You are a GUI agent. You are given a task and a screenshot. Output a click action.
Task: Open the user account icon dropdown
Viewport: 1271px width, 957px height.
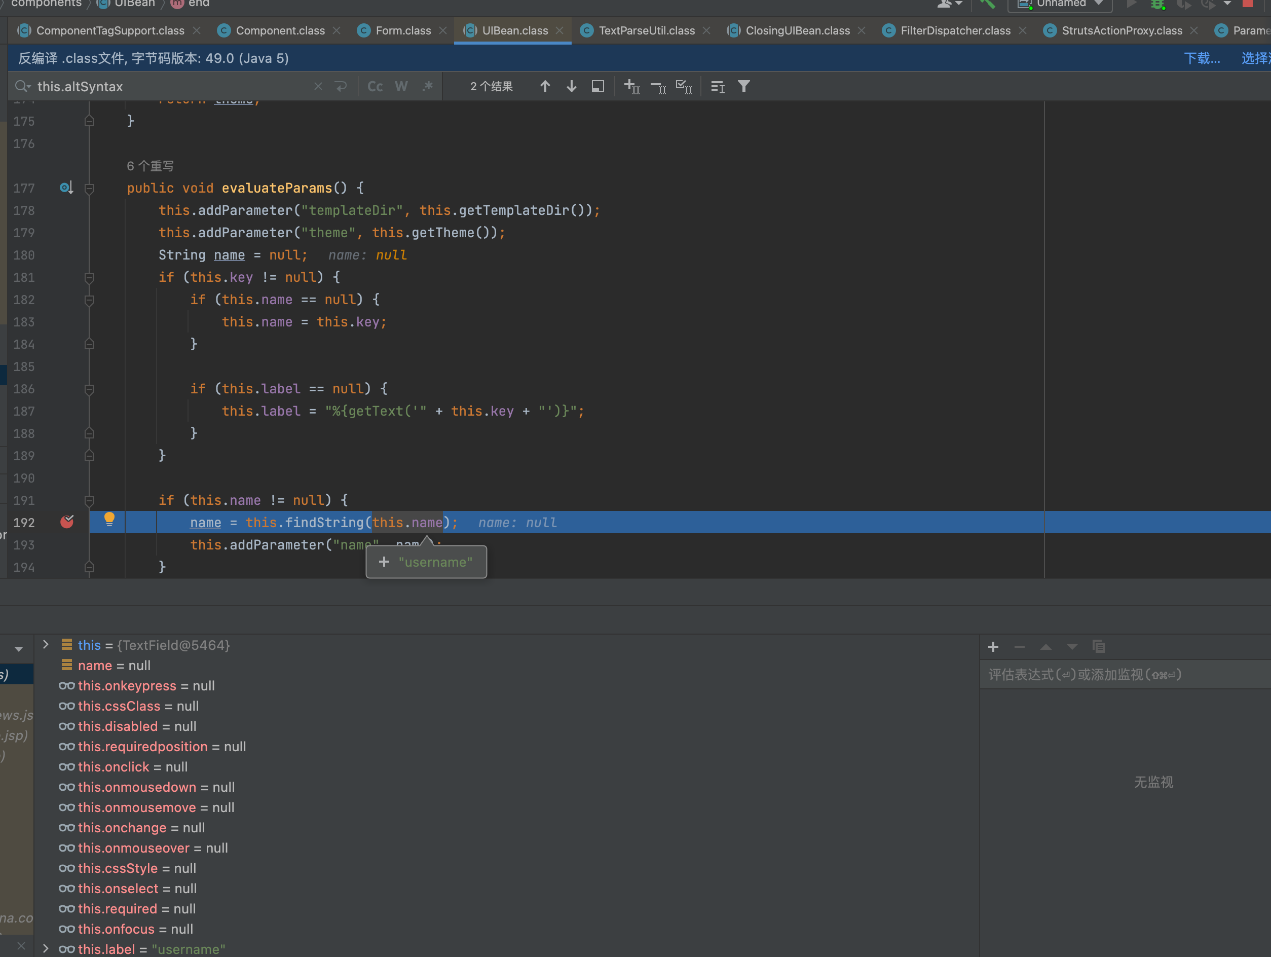tap(949, 4)
